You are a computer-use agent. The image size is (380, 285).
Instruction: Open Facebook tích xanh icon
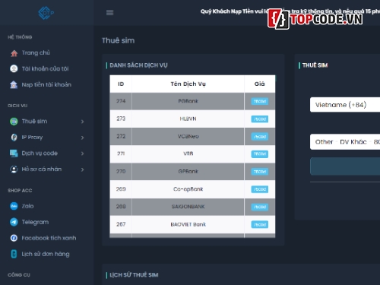[14, 238]
